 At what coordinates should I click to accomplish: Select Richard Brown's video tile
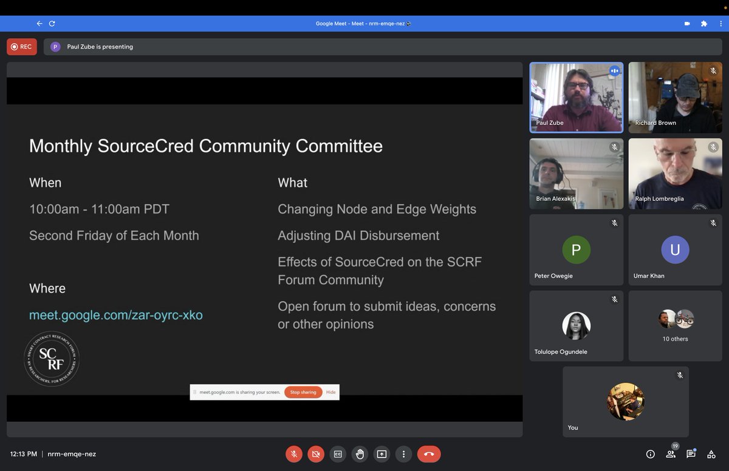675,97
